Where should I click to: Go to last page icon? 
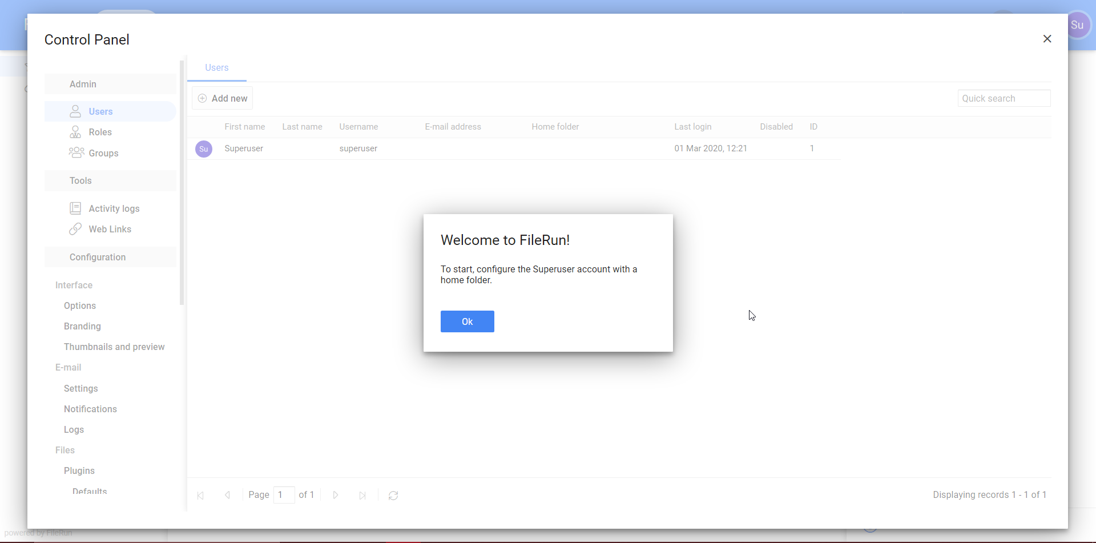pyautogui.click(x=362, y=495)
